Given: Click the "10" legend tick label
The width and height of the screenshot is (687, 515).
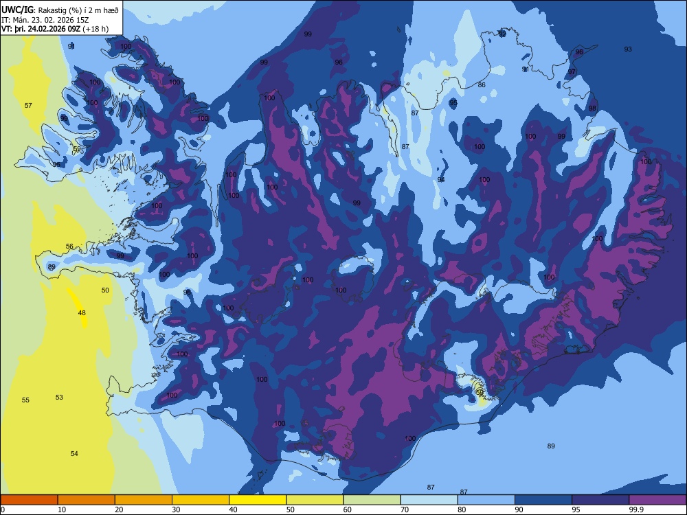Looking at the screenshot, I should (62, 510).
